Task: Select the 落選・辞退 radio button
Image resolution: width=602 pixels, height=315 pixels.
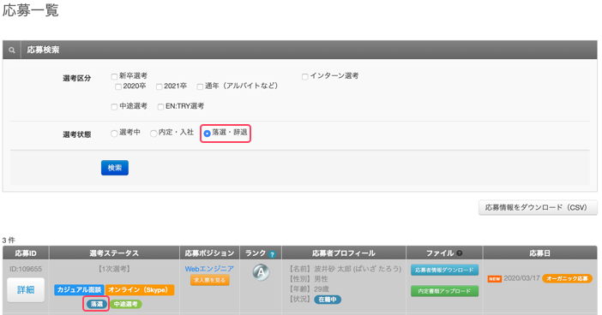Action: 207,134
